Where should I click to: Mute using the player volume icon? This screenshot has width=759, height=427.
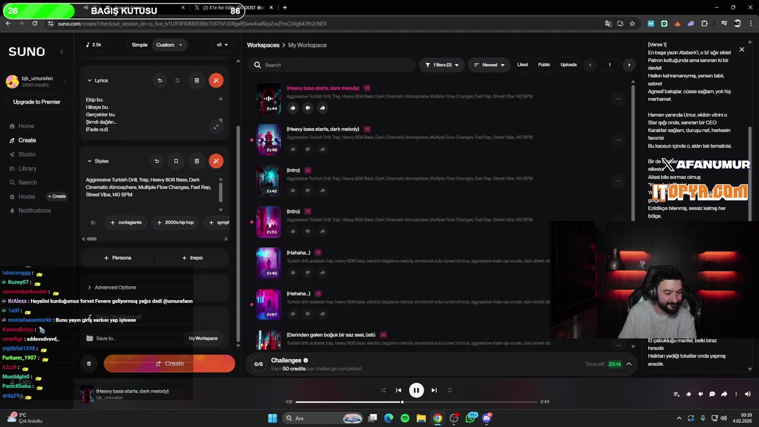[x=748, y=394]
